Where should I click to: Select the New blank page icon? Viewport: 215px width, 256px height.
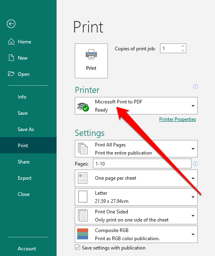point(11,58)
